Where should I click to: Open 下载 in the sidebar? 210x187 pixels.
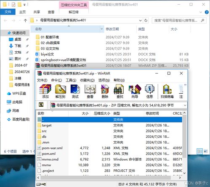tap(18, 46)
